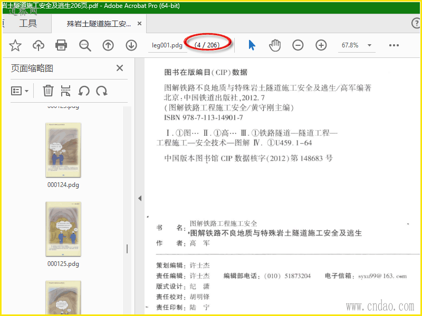Click the 版式设计 纪潇 line
This screenshot has height=316, width=422.
click(183, 287)
